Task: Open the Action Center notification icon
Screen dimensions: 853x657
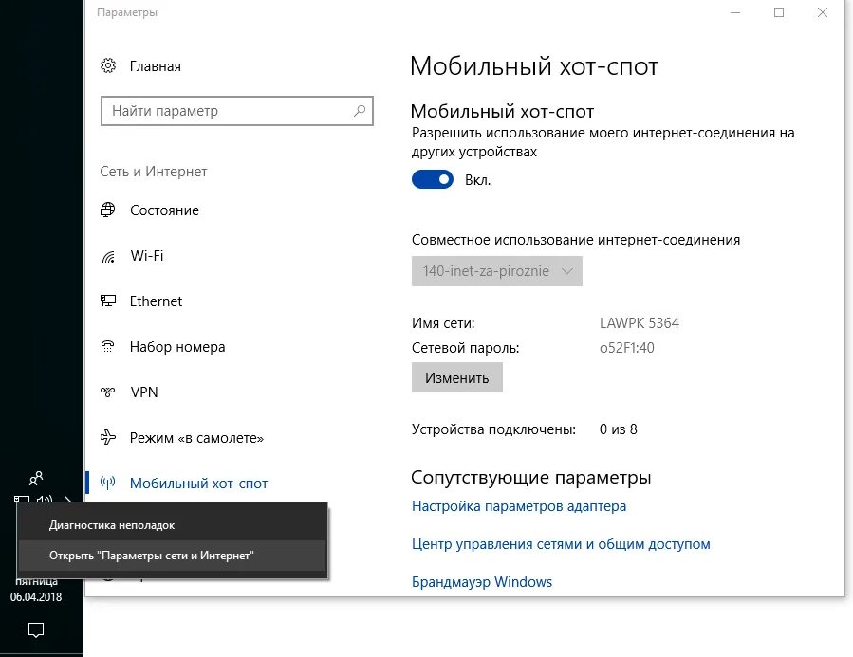Action: point(36,630)
